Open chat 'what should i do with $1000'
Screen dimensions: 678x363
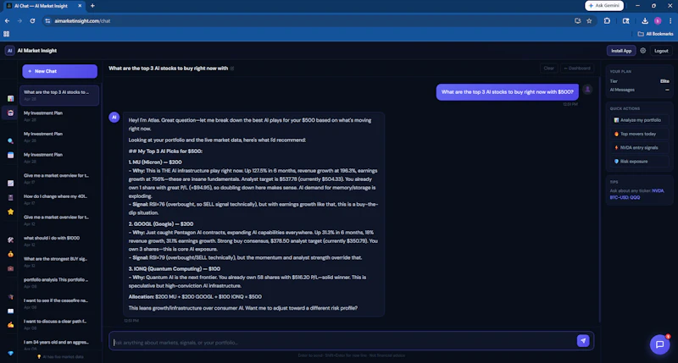click(x=59, y=241)
